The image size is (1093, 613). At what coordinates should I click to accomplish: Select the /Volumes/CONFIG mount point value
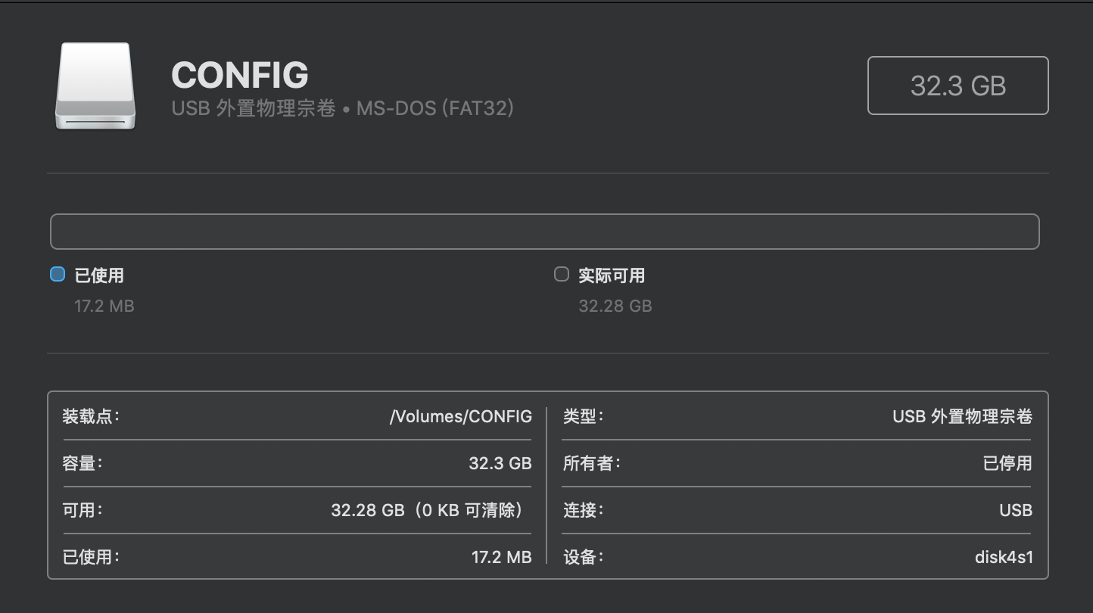(461, 416)
